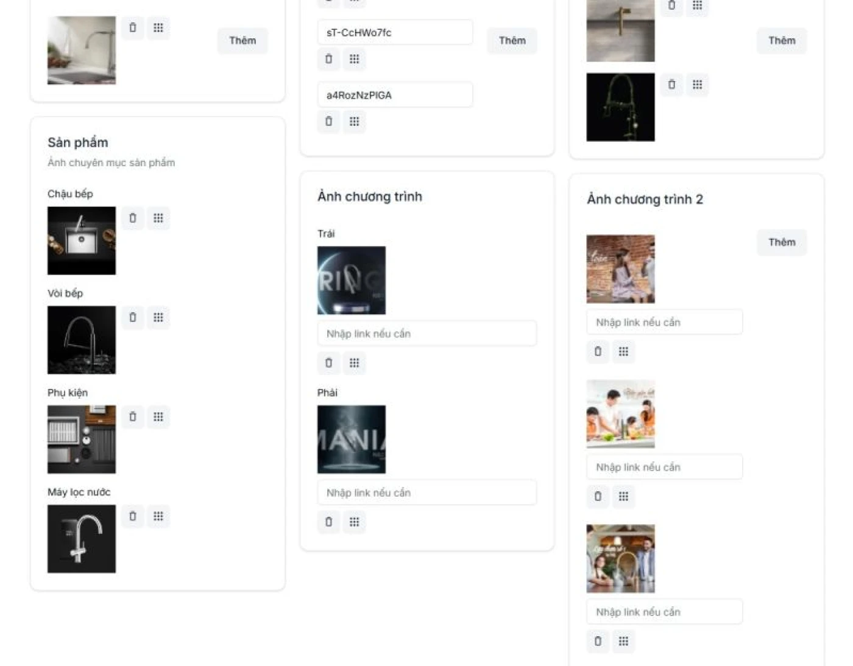Click grid handle icon below a4RozNzPIGA field
This screenshot has width=853, height=666.
[x=355, y=121]
